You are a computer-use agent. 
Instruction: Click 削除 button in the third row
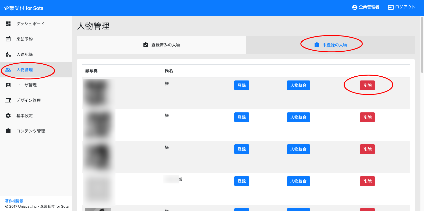367,149
